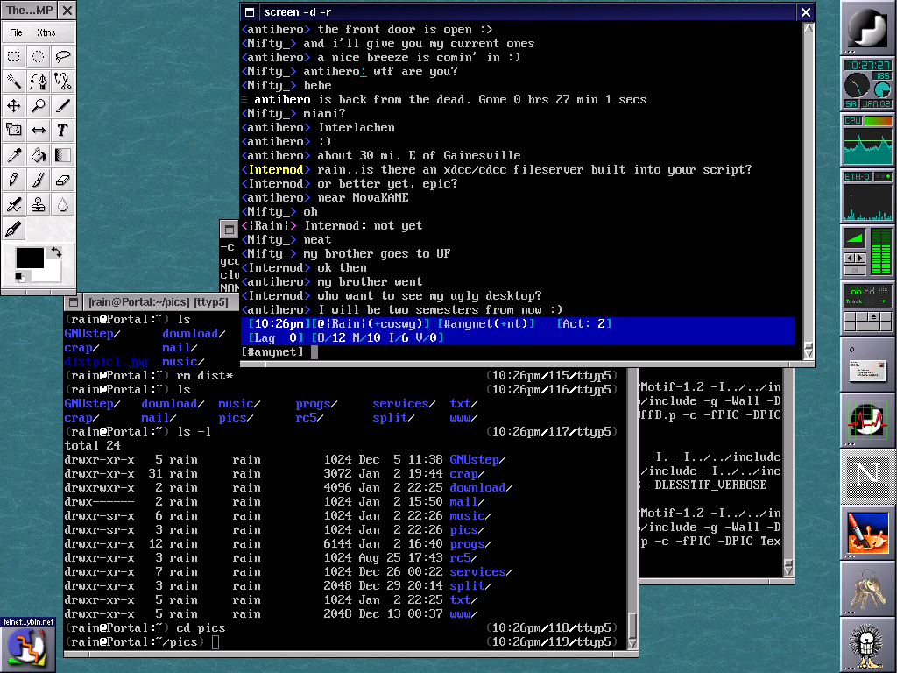Open window menu of screen -d -r titlebar
This screenshot has width=897, height=673.
click(x=250, y=12)
